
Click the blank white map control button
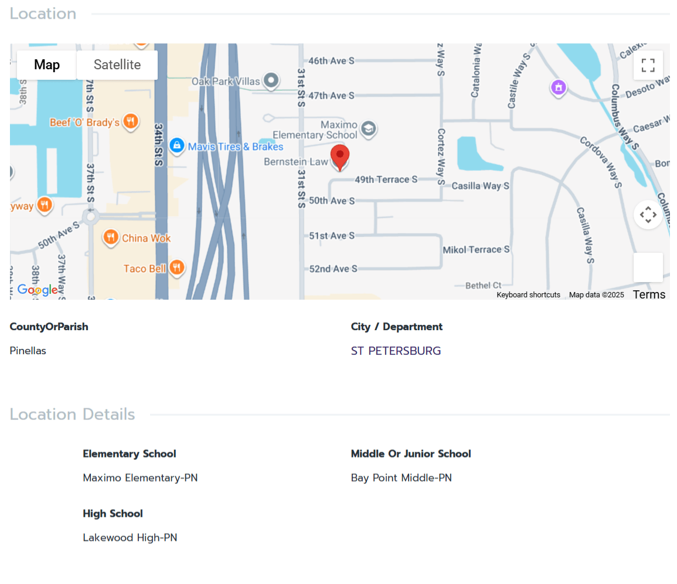[x=648, y=267]
